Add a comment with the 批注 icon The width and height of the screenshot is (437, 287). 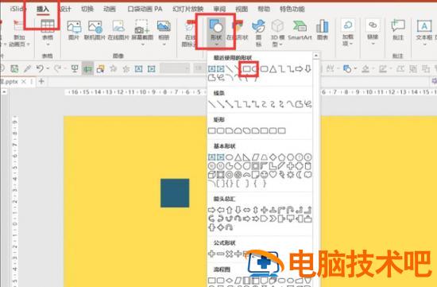398,30
